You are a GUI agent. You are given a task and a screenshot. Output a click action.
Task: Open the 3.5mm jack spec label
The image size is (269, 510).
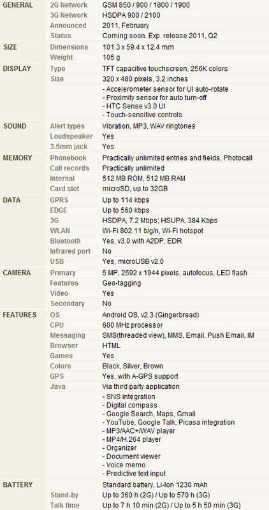coord(69,147)
